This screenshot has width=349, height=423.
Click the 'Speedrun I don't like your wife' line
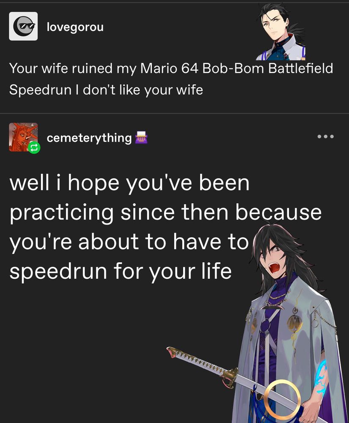pyautogui.click(x=106, y=90)
